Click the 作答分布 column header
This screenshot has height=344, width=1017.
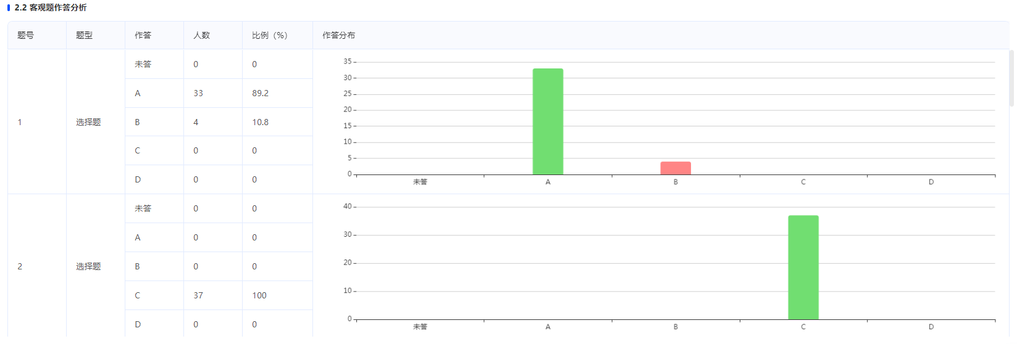pyautogui.click(x=338, y=35)
